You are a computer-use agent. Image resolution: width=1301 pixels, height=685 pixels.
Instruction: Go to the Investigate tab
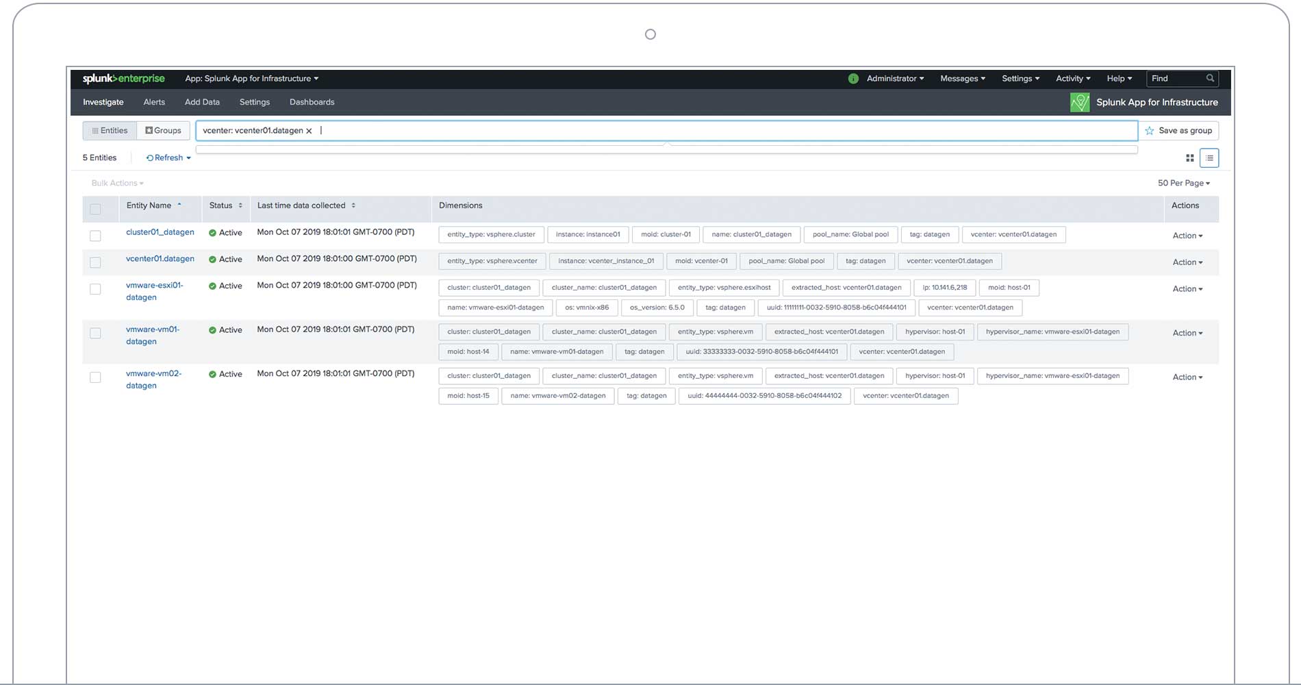pyautogui.click(x=103, y=102)
